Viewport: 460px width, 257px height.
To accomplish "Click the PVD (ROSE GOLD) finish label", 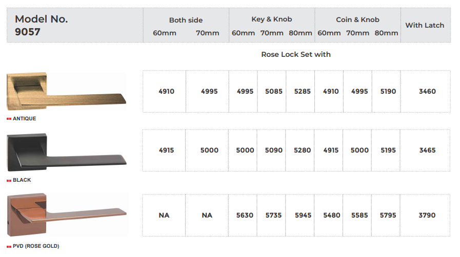I will (36, 246).
